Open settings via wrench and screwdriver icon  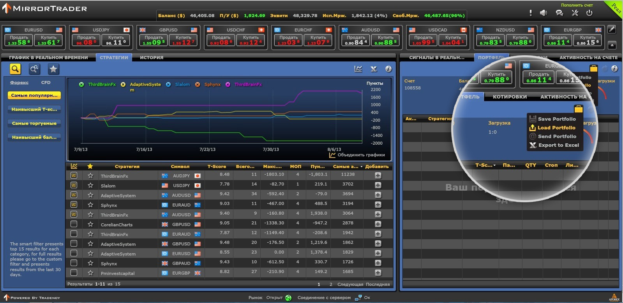pos(575,13)
